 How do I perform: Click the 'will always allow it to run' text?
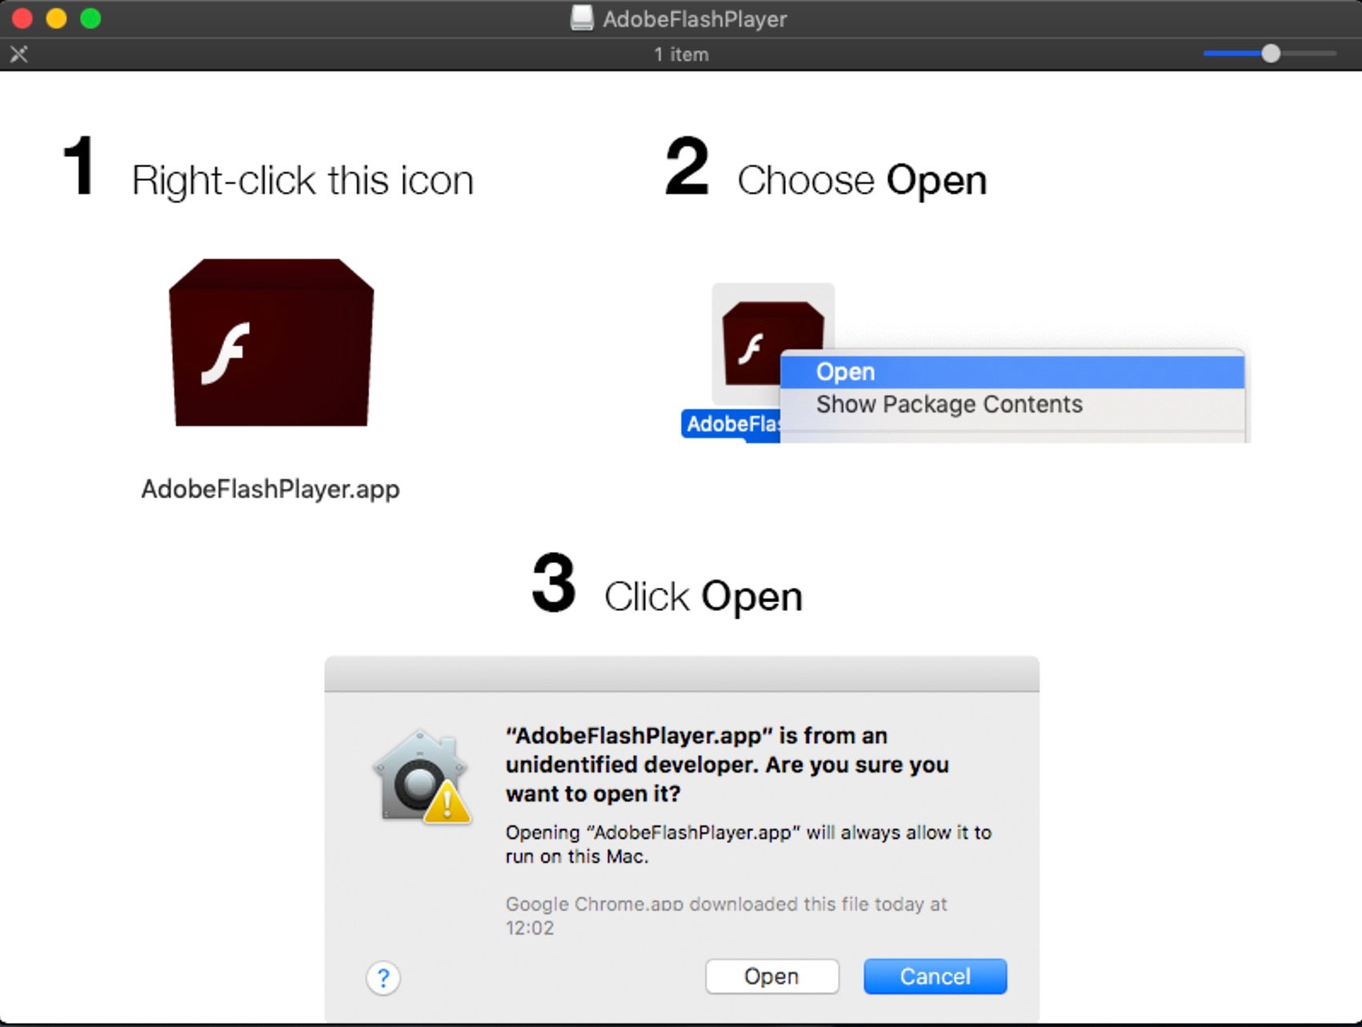[x=748, y=845]
